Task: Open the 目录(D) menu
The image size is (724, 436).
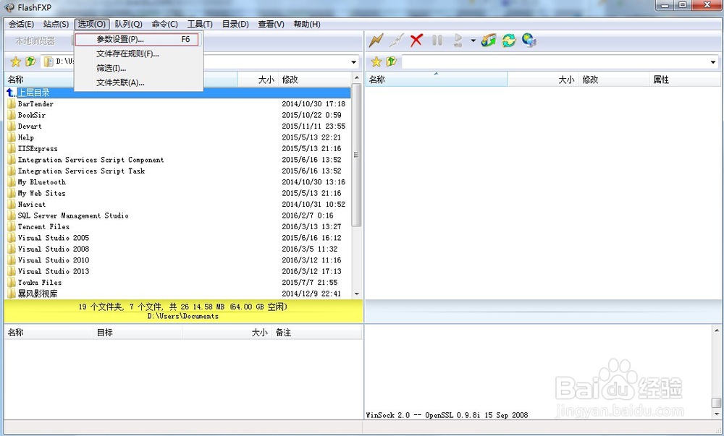Action: pyautogui.click(x=235, y=24)
